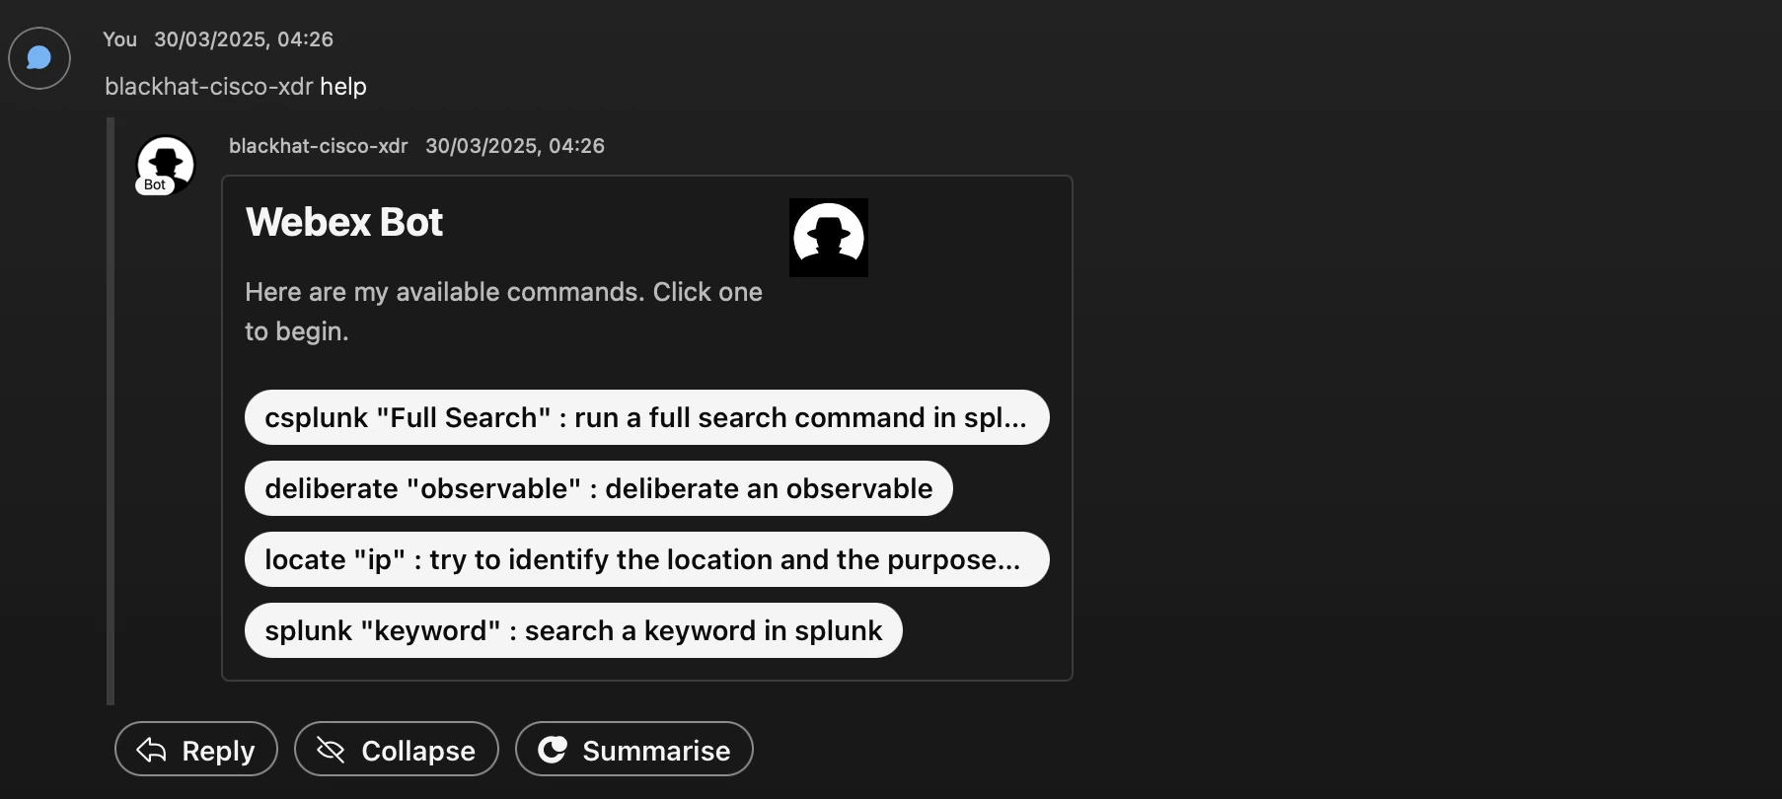Run the splunk keyword search command
Viewport: 1782px width, 799px height.
pyautogui.click(x=572, y=630)
